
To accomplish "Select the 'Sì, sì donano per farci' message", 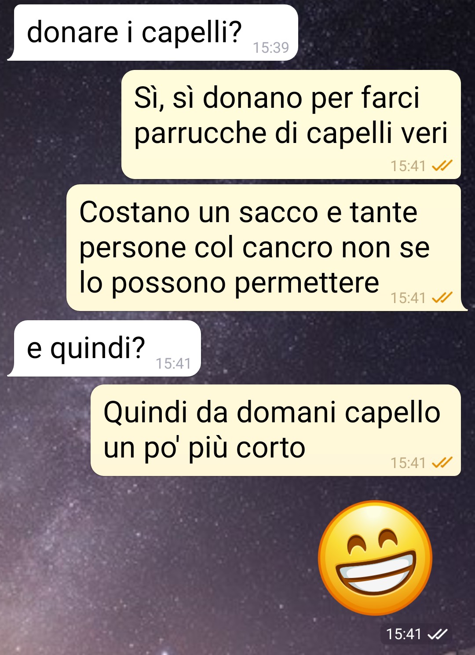I will point(291,124).
